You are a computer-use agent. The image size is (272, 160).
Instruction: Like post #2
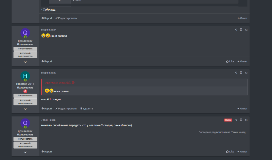230,61
